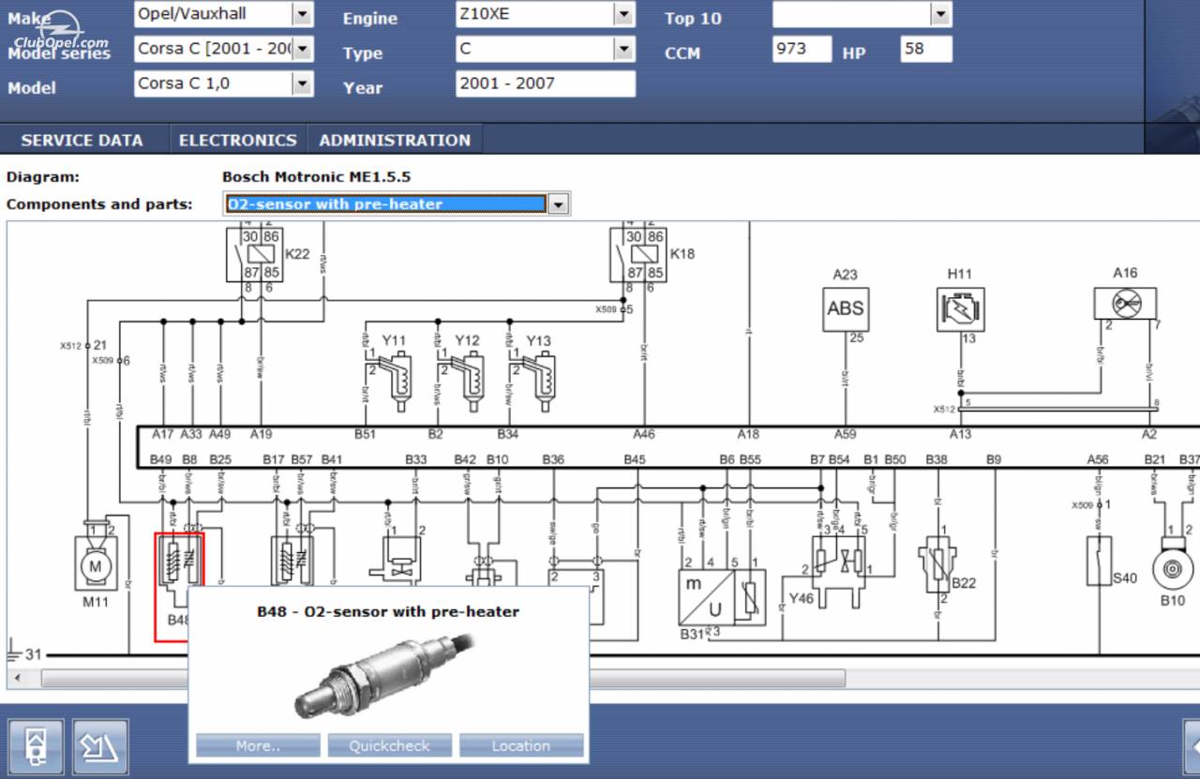1200x779 pixels.
Task: Select the K18 relay symbol in the diagram
Action: [x=638, y=254]
